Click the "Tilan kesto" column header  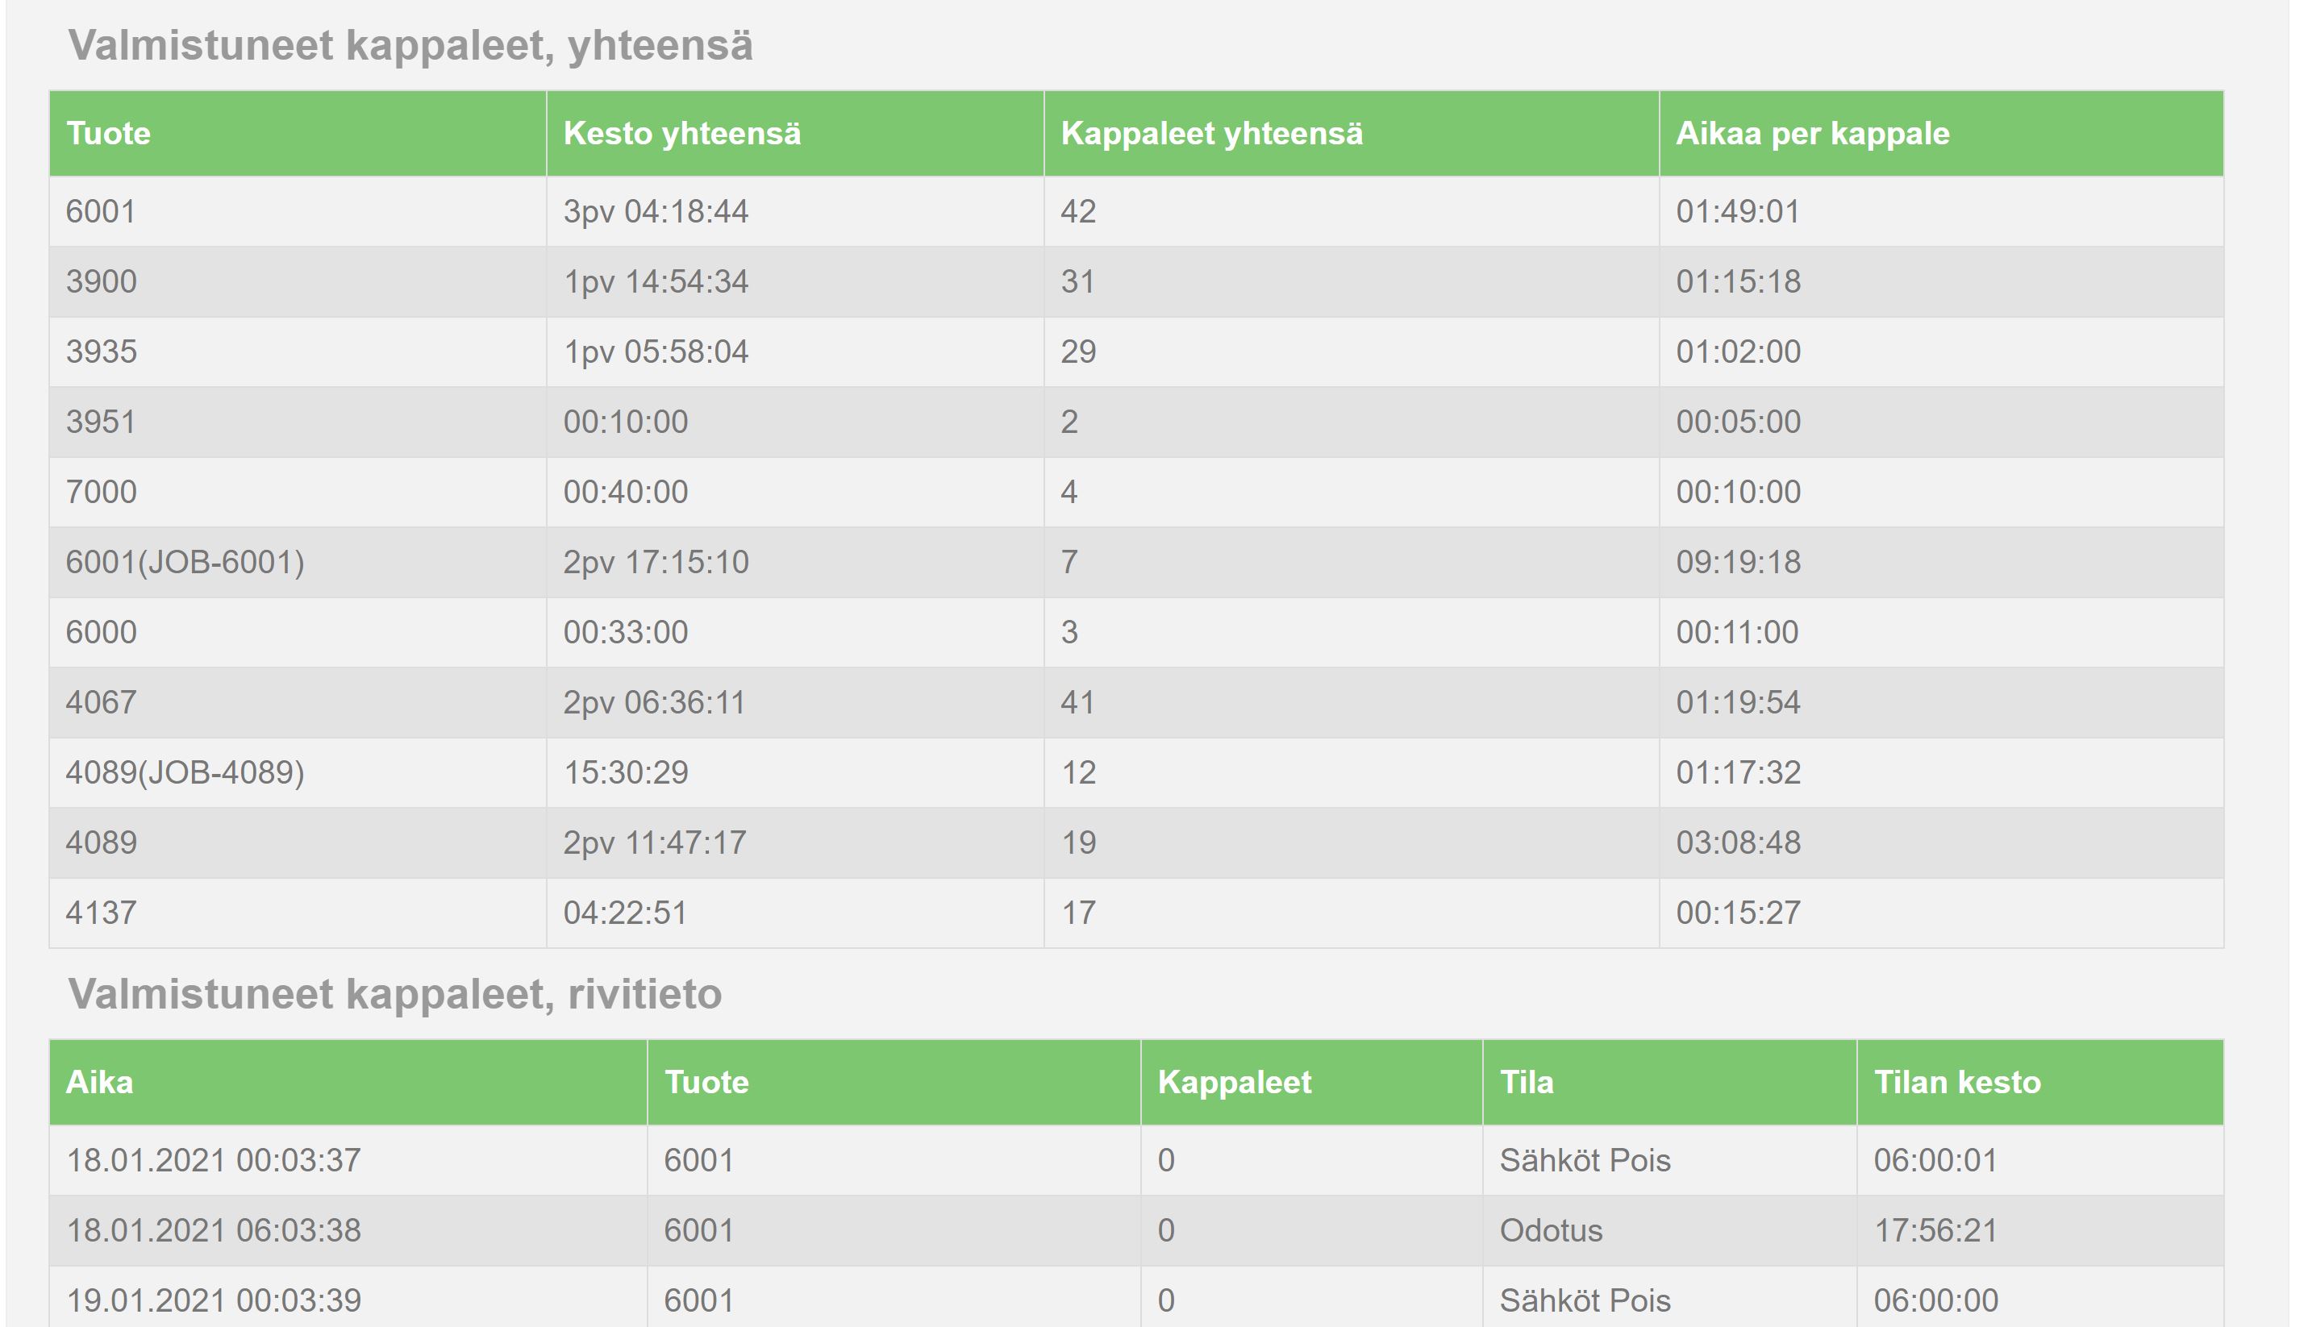pos(1957,1082)
